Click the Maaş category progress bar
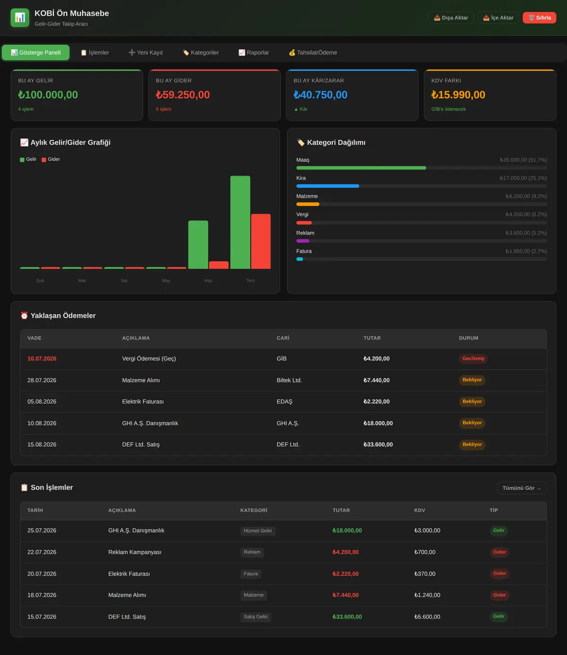The width and height of the screenshot is (567, 655). click(421, 168)
